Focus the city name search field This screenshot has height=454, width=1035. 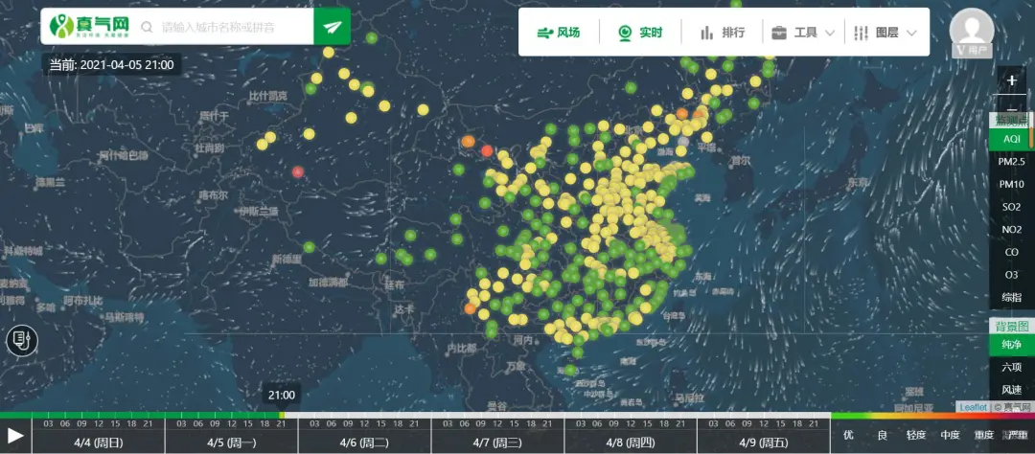[x=228, y=27]
